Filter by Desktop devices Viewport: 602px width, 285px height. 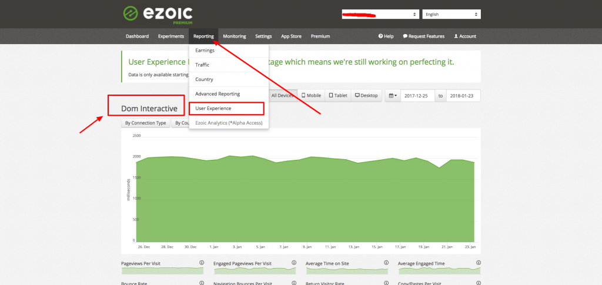366,96
